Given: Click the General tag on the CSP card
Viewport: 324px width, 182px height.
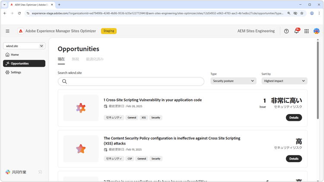Looking at the screenshot, I should [142, 158].
